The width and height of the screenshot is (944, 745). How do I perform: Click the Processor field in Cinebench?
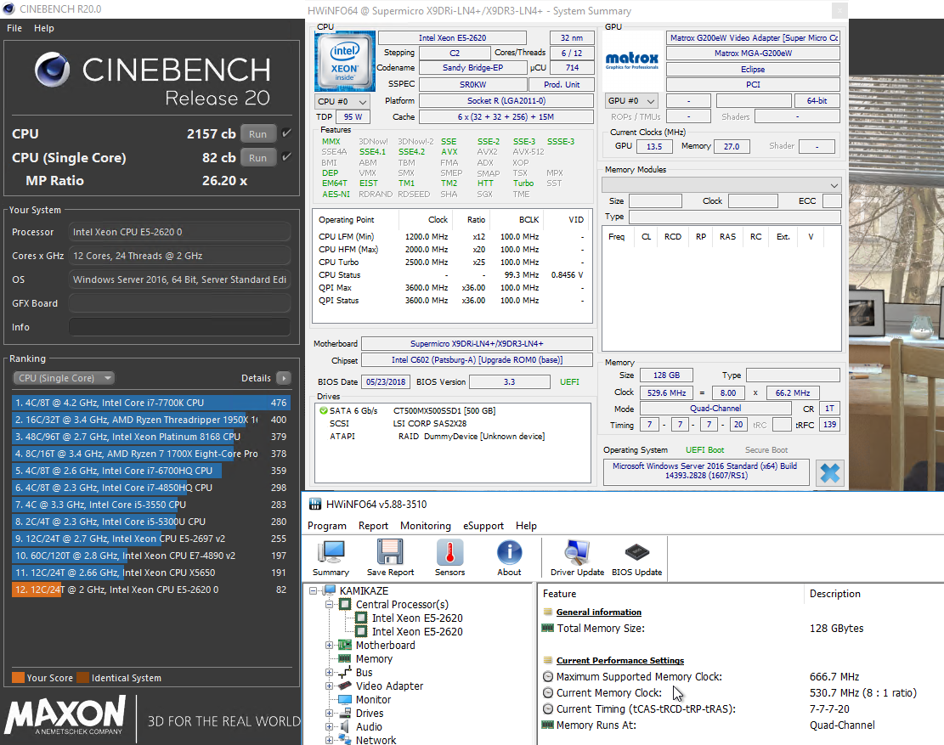point(179,232)
